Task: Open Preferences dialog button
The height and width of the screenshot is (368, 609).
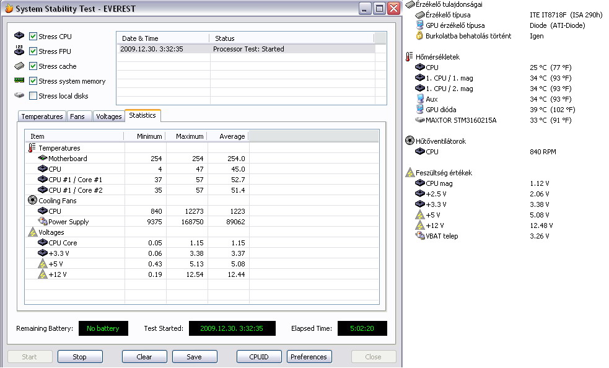Action: coord(309,357)
